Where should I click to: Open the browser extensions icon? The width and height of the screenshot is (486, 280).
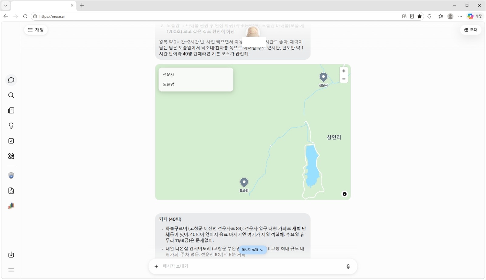pos(430,16)
